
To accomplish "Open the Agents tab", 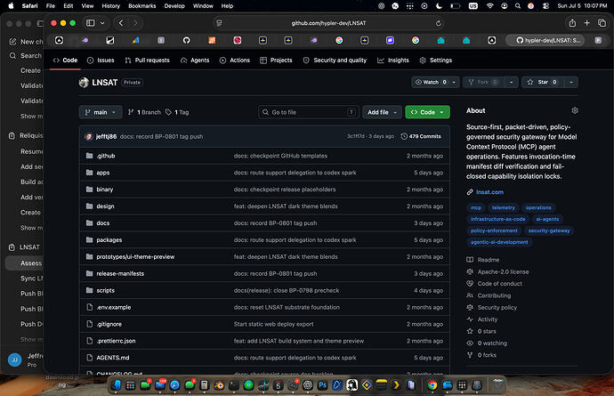I will pyautogui.click(x=195, y=61).
